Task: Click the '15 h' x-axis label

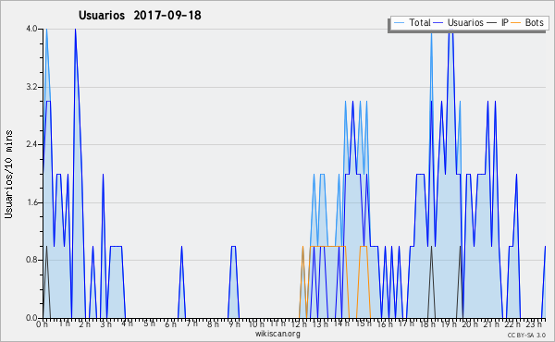Action: pyautogui.click(x=364, y=324)
